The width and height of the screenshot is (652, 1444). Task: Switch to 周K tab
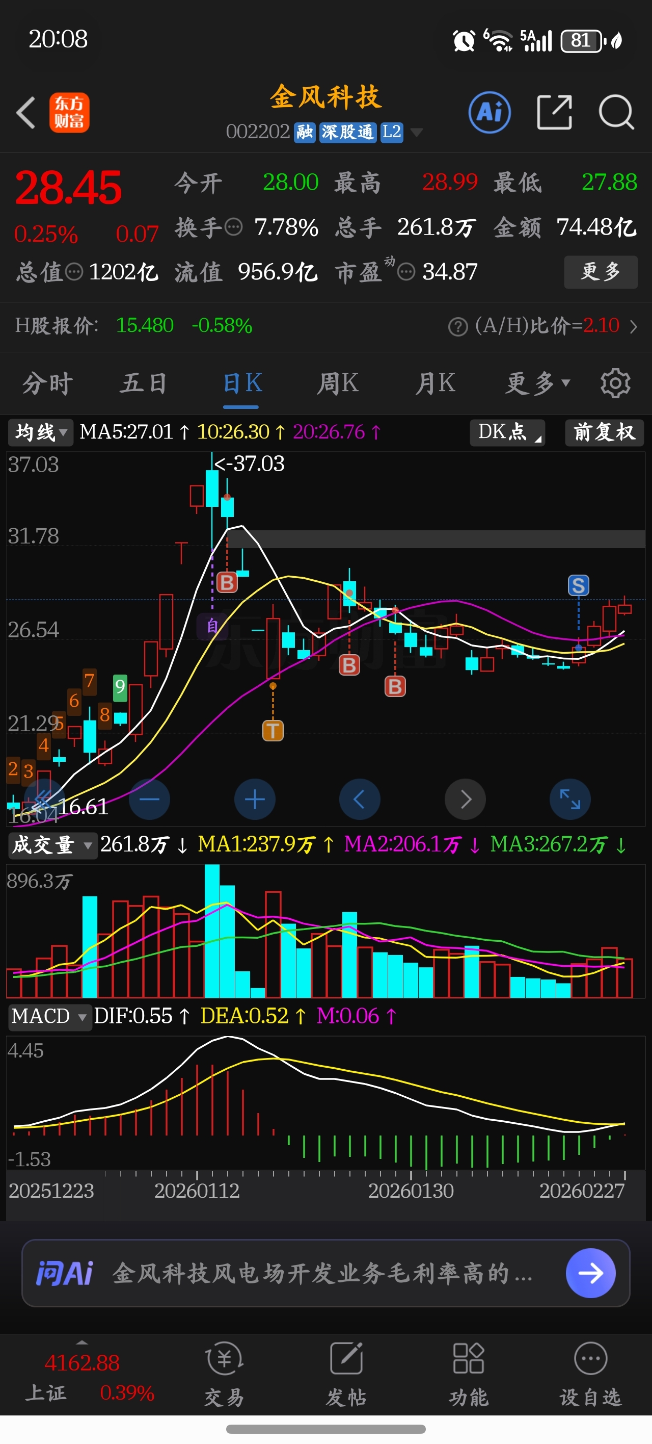[337, 383]
